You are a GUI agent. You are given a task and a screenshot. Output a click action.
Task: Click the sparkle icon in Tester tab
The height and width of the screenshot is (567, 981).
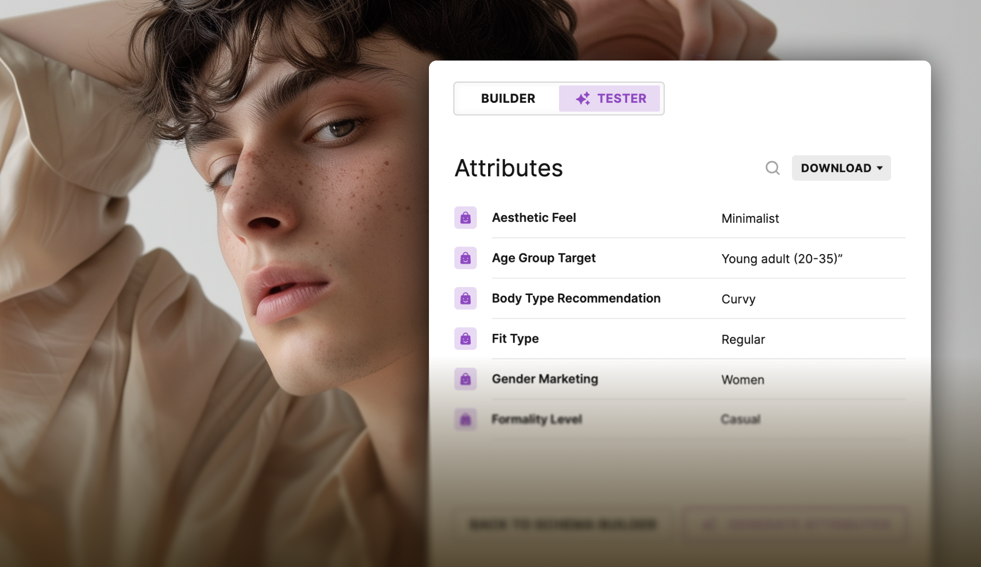coord(583,99)
